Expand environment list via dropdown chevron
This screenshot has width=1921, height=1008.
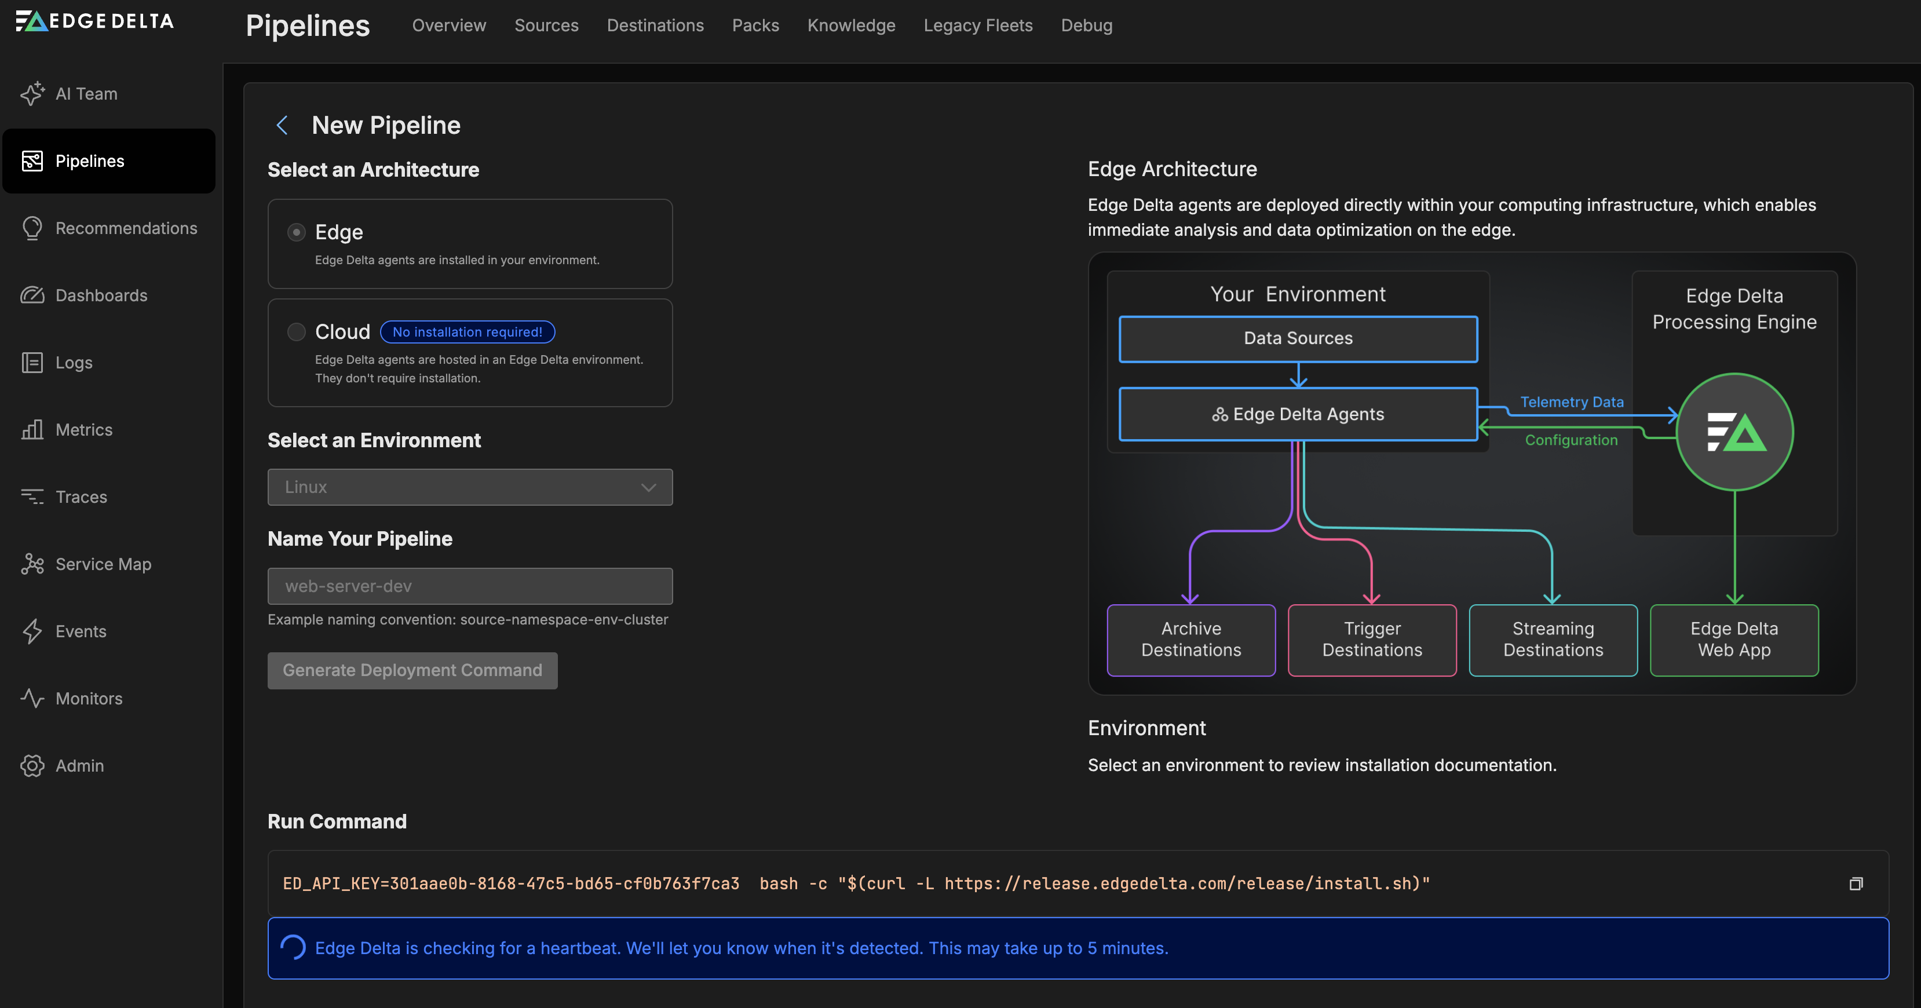[648, 487]
